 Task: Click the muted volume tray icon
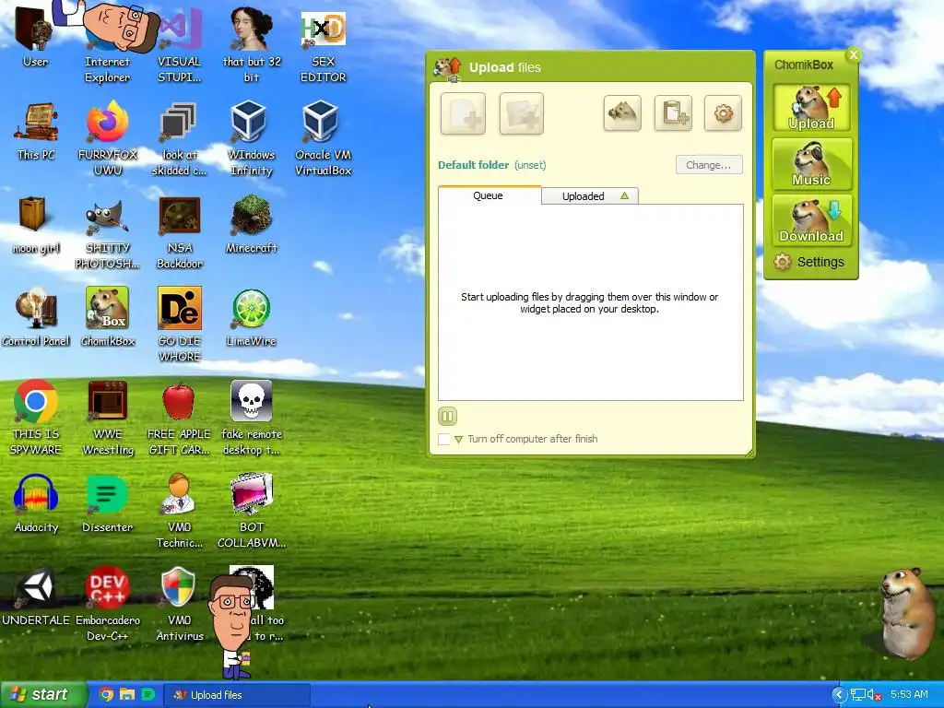tap(875, 695)
